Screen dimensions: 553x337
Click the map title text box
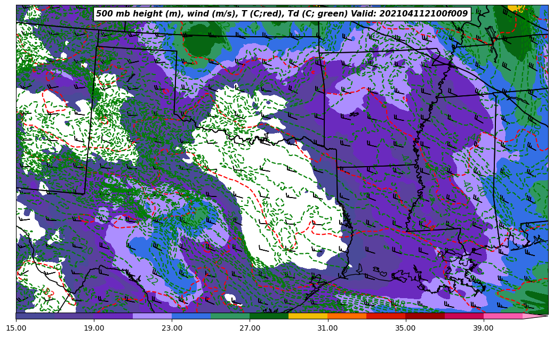tap(282, 14)
